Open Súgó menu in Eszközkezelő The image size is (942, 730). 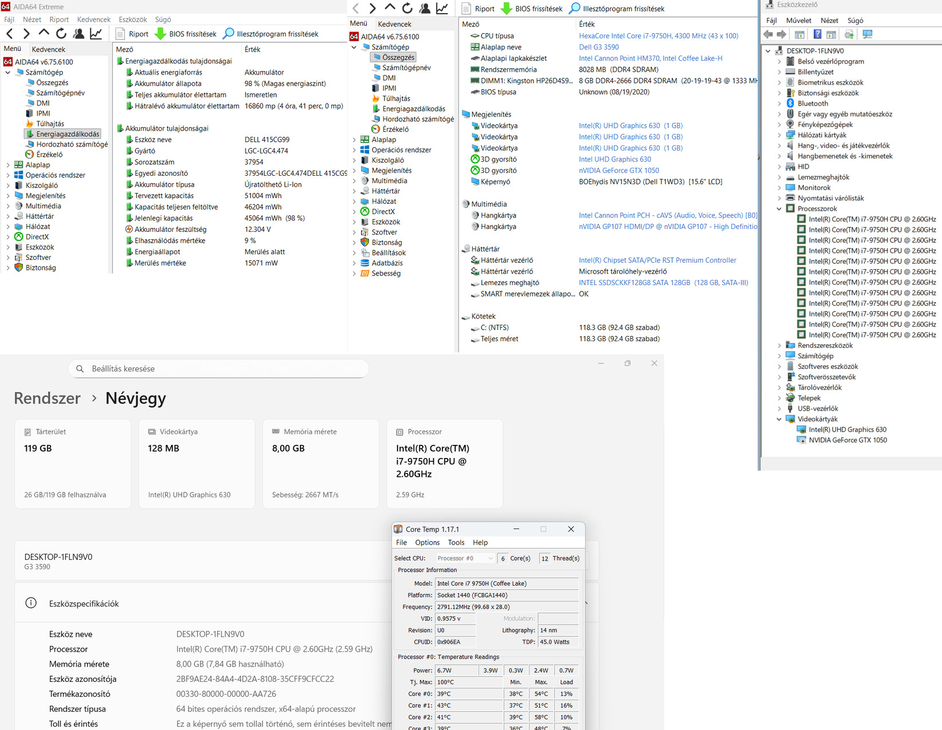point(855,21)
